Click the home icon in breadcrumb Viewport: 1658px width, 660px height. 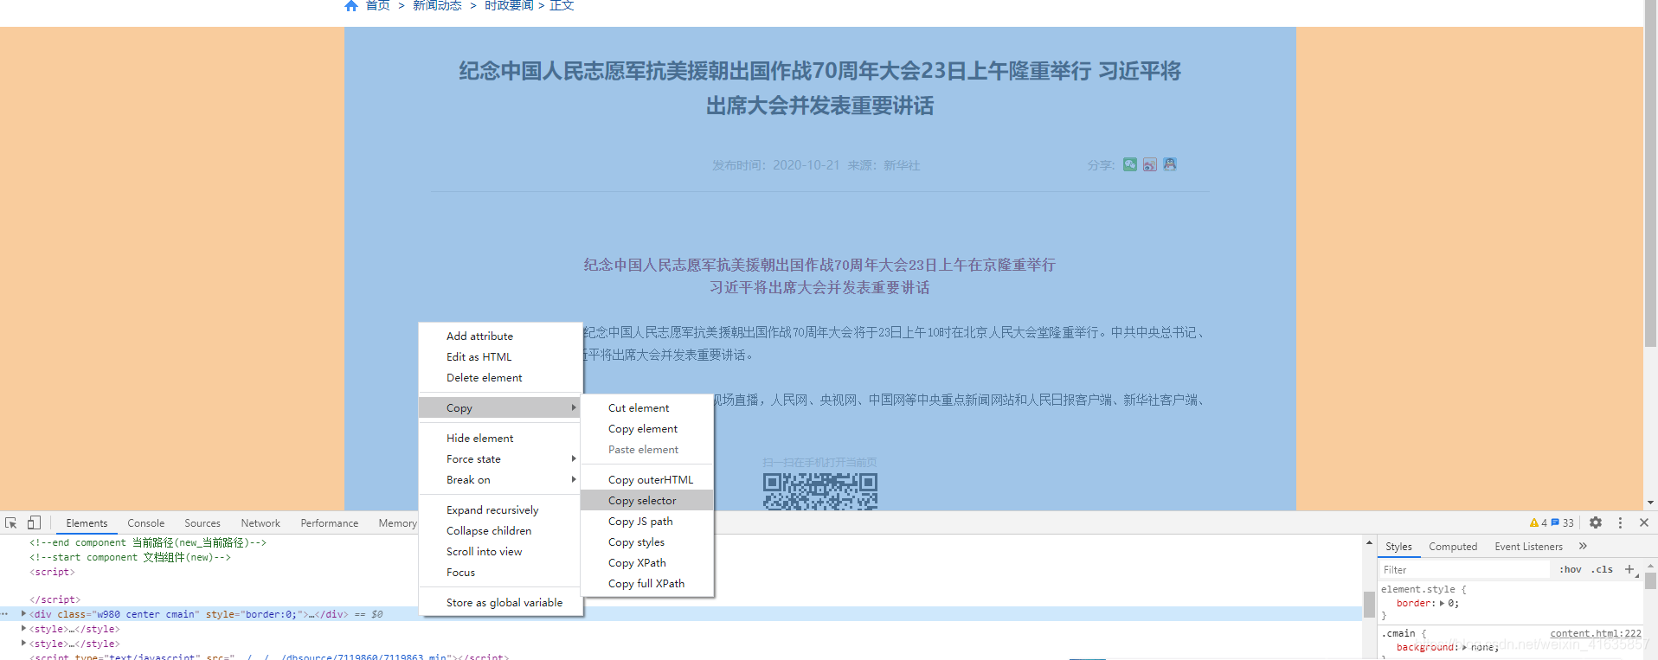pos(350,5)
